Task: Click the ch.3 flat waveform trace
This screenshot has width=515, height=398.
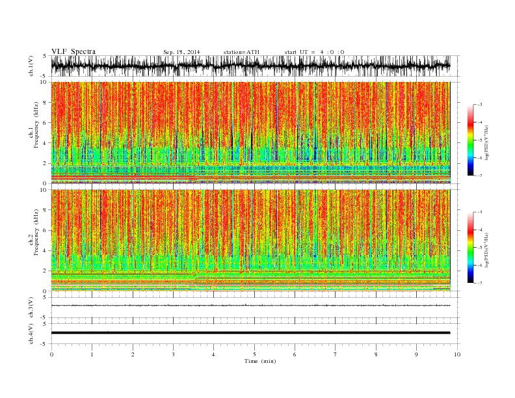Action: [x=250, y=306]
